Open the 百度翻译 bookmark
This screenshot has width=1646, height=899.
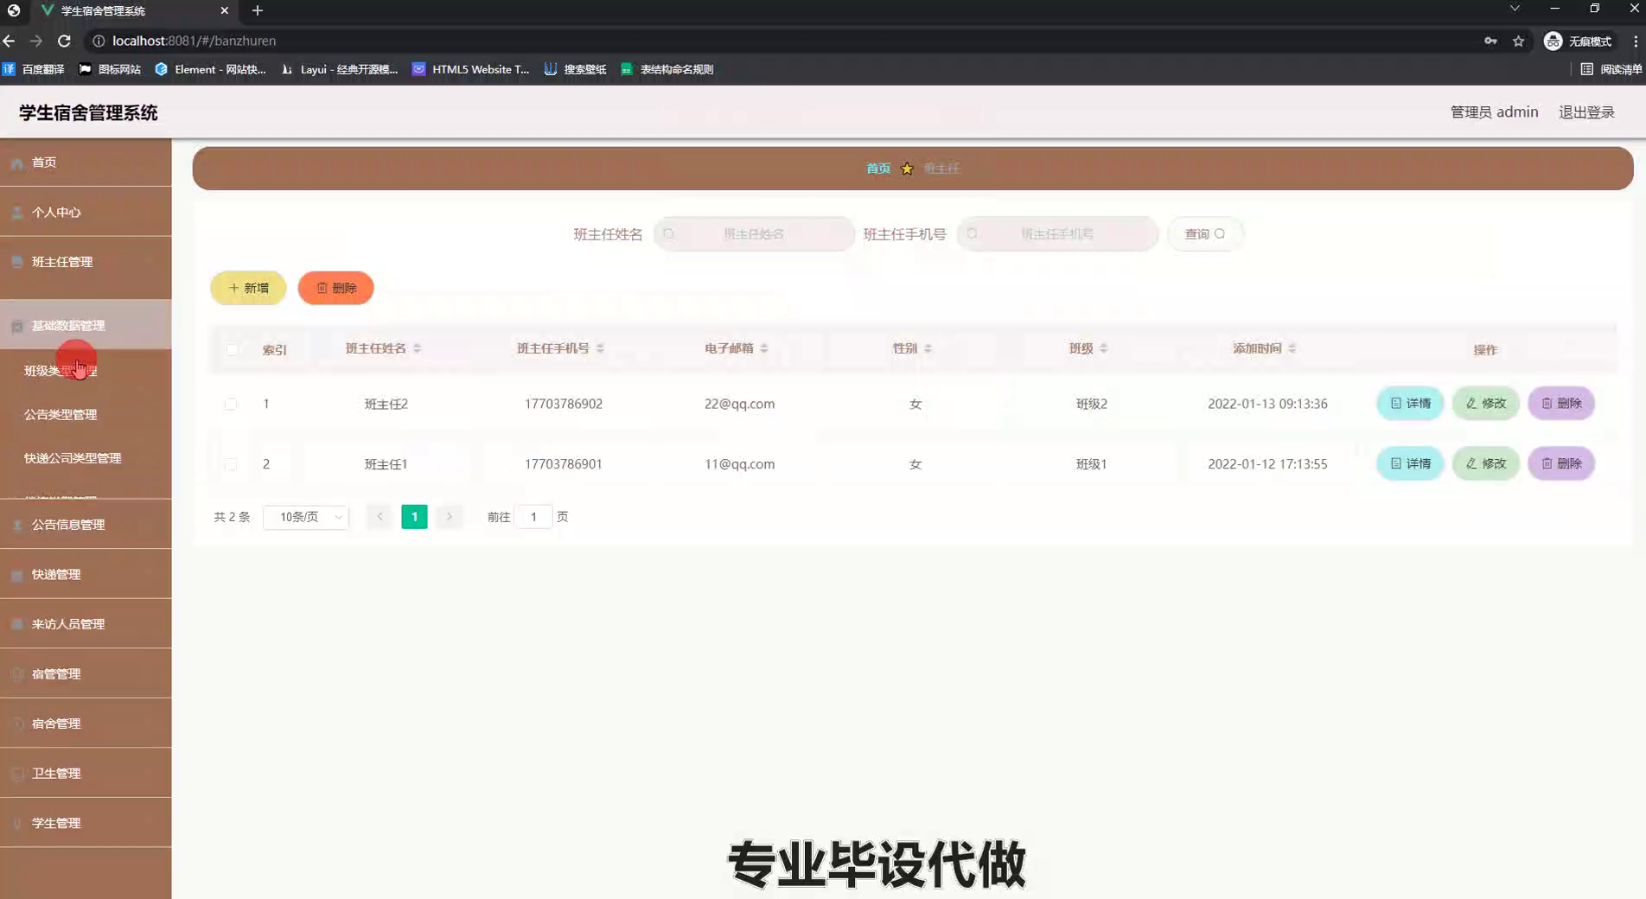34,69
